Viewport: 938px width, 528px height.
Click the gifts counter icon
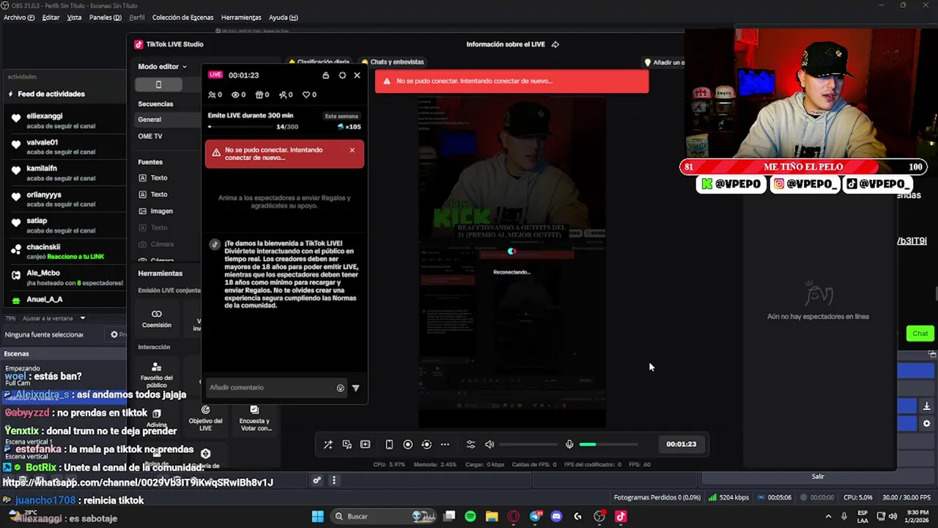tap(259, 95)
